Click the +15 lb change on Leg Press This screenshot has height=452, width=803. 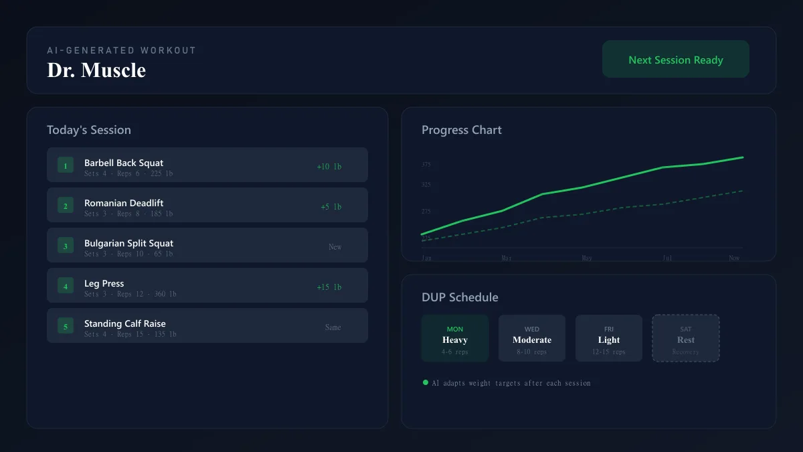pyautogui.click(x=329, y=287)
